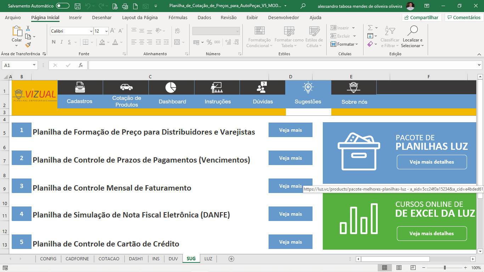This screenshot has width=484, height=272.
Task: Click Veja mais for Formação de Preço
Action: click(290, 130)
